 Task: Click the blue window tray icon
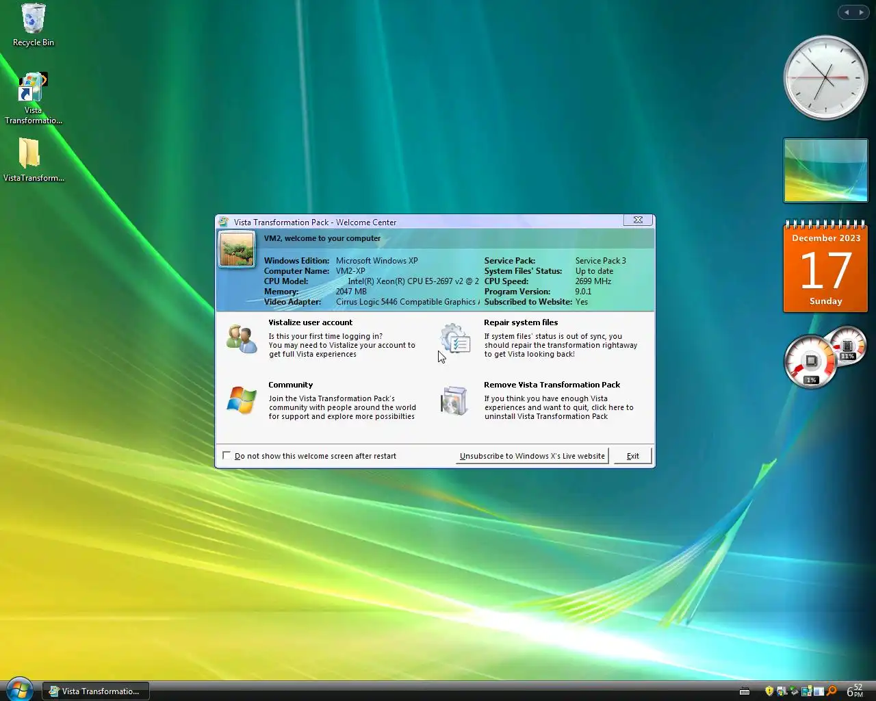(x=819, y=691)
